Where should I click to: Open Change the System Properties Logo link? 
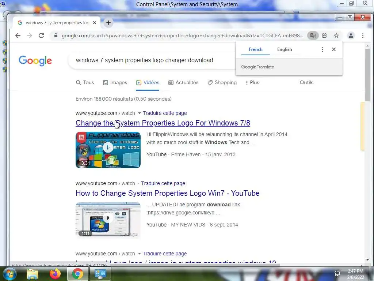click(x=163, y=123)
